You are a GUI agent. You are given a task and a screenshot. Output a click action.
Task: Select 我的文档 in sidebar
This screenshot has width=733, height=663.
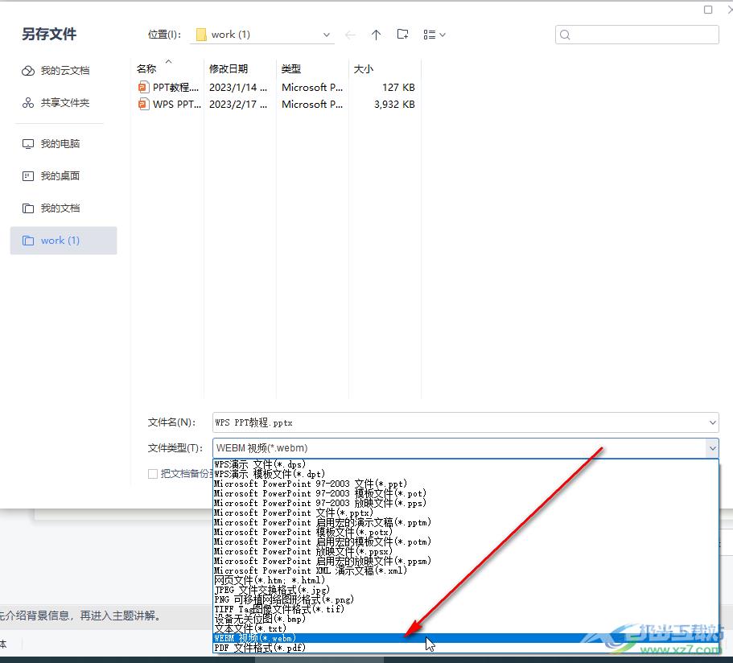pyautogui.click(x=51, y=208)
